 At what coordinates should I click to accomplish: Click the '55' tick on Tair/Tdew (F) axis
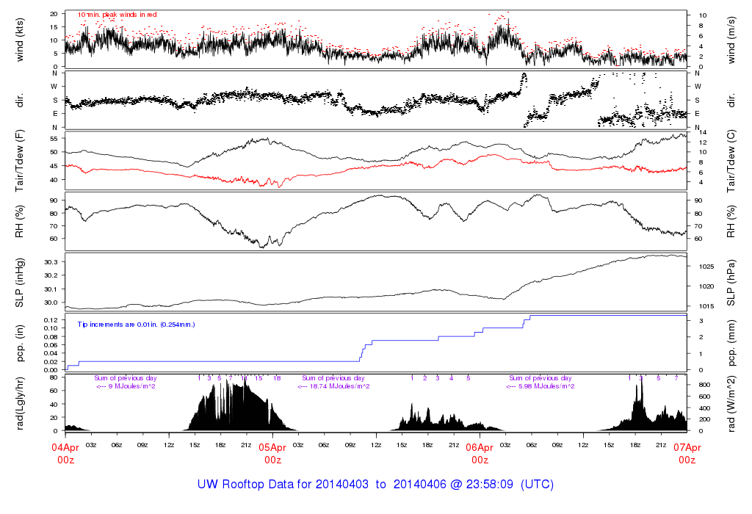(54, 139)
